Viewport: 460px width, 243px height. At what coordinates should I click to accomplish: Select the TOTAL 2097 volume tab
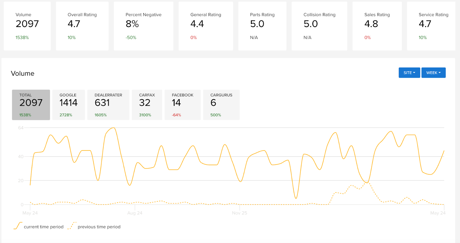[31, 105]
